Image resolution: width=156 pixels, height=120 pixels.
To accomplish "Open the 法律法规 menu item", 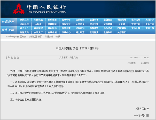I will point(38,20).
